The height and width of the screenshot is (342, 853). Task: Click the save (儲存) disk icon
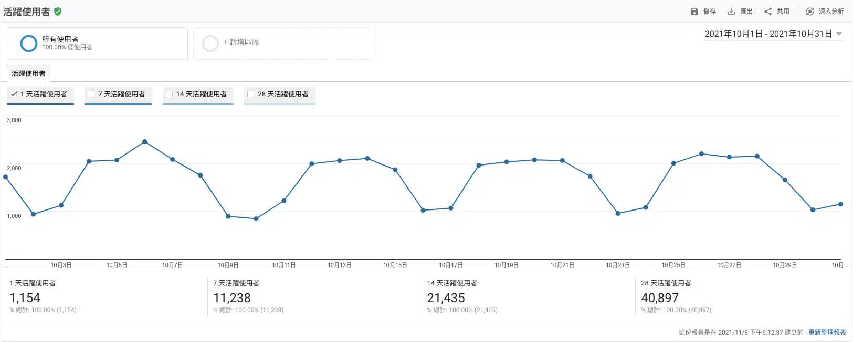pyautogui.click(x=694, y=12)
